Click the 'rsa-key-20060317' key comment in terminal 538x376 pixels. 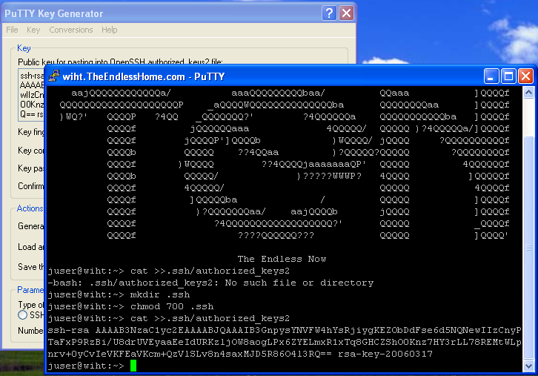pyautogui.click(x=385, y=354)
